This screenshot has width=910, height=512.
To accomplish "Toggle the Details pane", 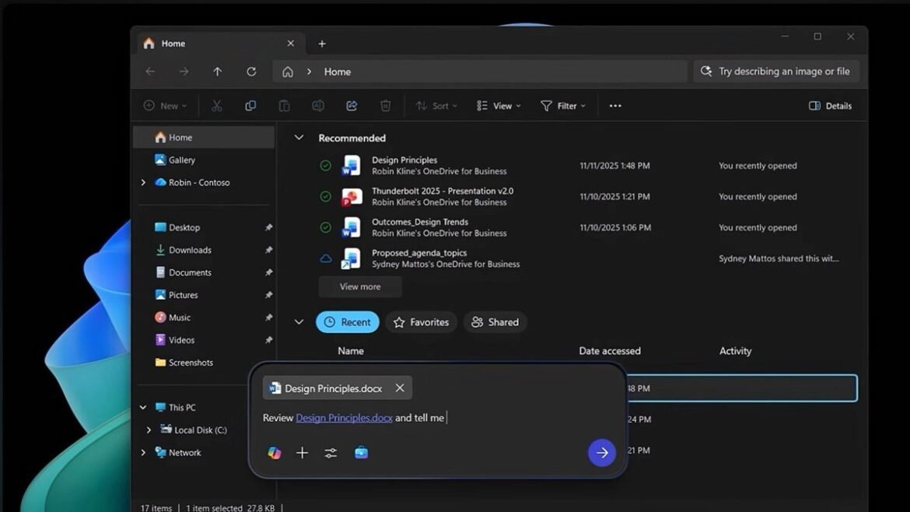I will [x=829, y=105].
